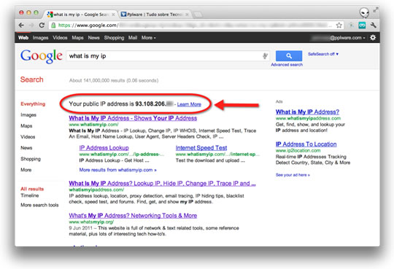Select the Timeline option in sidebar

point(30,195)
